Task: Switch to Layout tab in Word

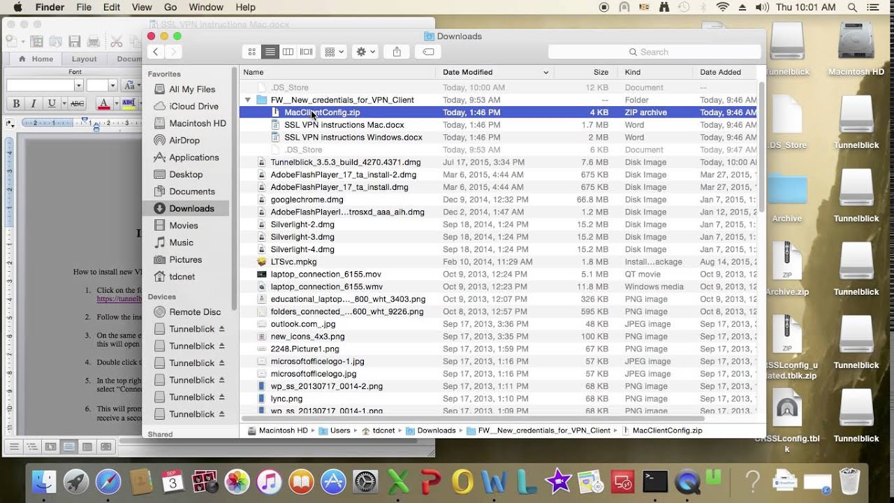Action: pyautogui.click(x=84, y=59)
